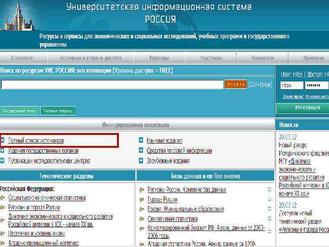Image resolution: width=329 pixels, height=247 pixels.
Task: Open Динамика экономического и социального развития section link
Action: [60, 220]
